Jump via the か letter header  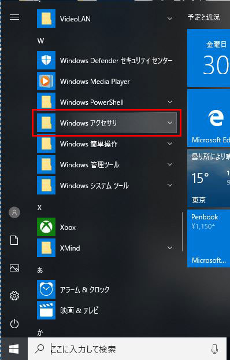tap(40, 332)
